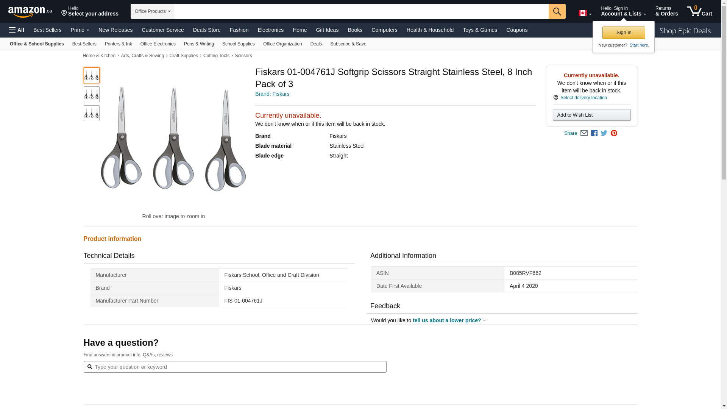Click the Amazon.ca logo
Image resolution: width=727 pixels, height=409 pixels.
coord(30,12)
